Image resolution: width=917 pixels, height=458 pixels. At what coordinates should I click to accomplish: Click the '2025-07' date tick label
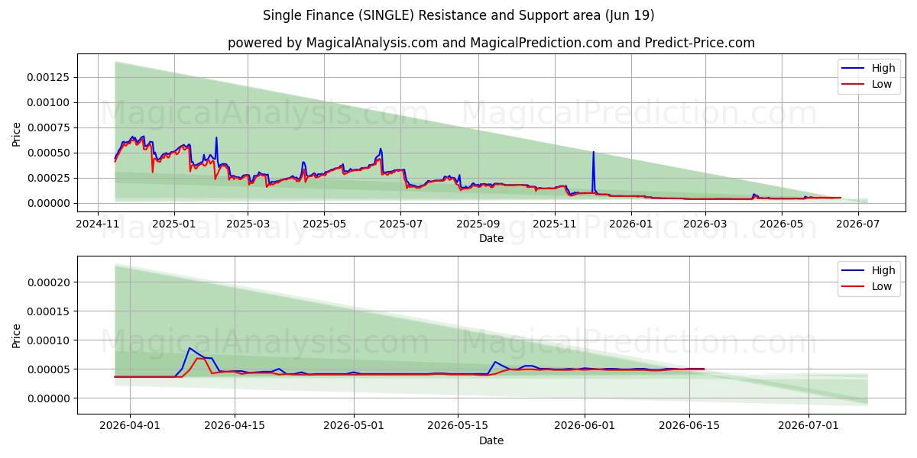tap(402, 224)
